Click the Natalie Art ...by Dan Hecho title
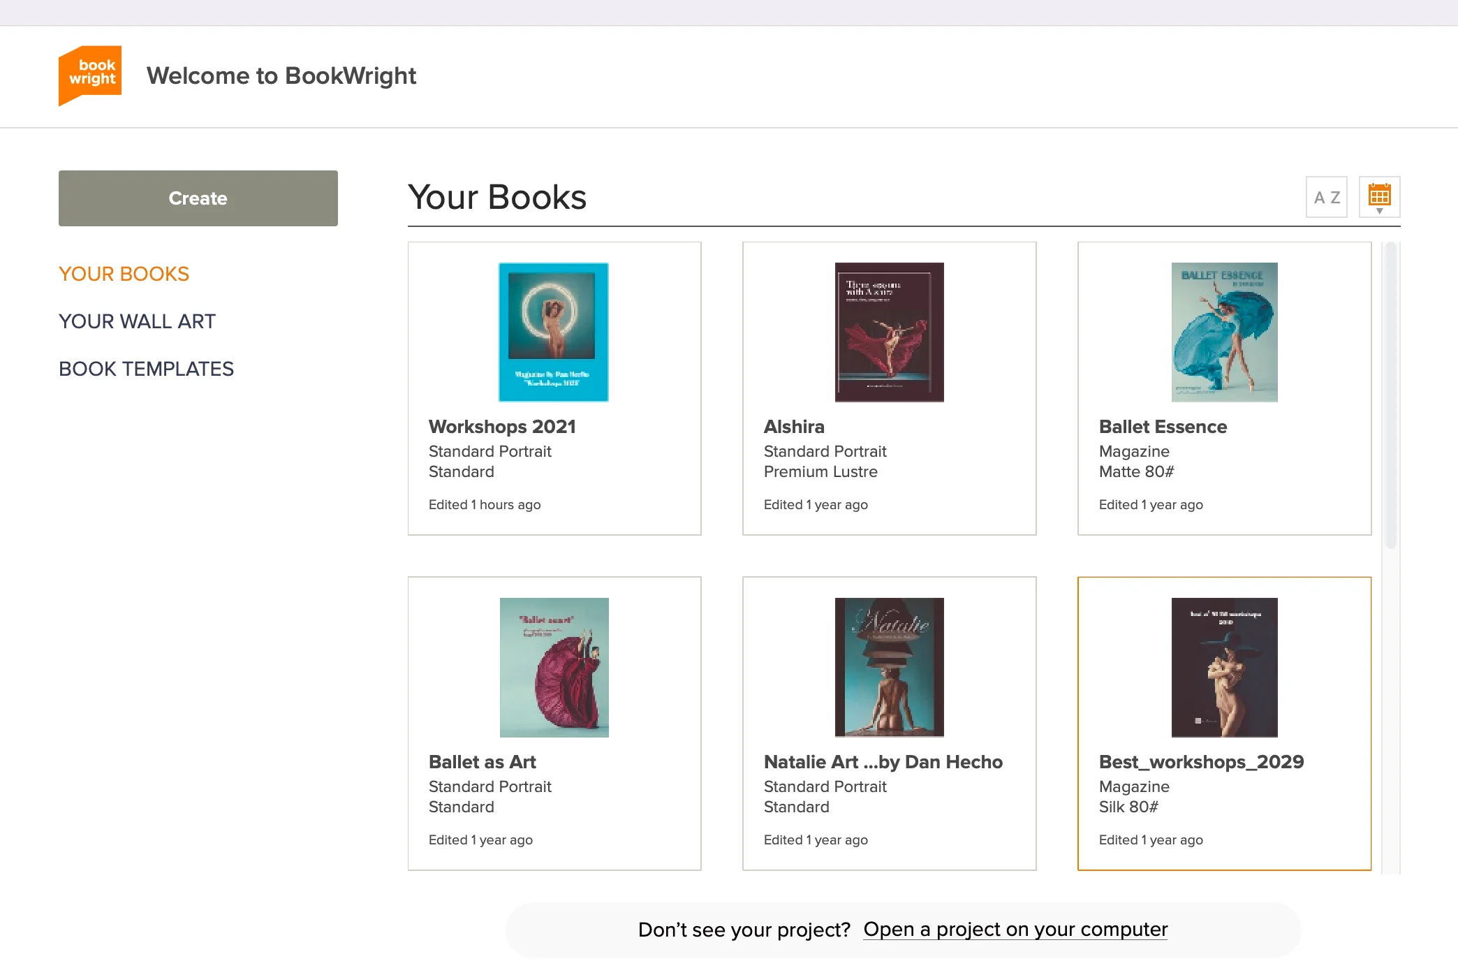The width and height of the screenshot is (1458, 975). (883, 762)
